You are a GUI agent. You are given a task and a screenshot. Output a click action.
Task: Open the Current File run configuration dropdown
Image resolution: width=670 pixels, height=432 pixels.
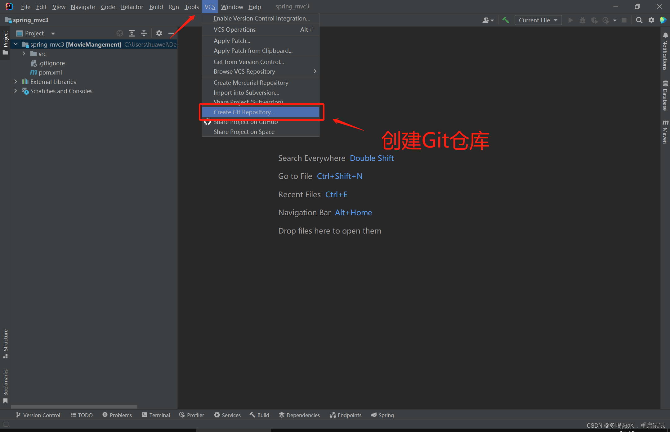538,20
